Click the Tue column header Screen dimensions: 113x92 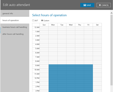(x=62, y=25)
